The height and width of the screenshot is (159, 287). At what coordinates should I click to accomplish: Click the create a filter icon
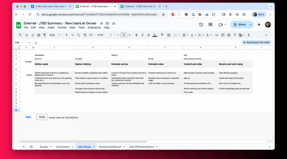(235, 35)
